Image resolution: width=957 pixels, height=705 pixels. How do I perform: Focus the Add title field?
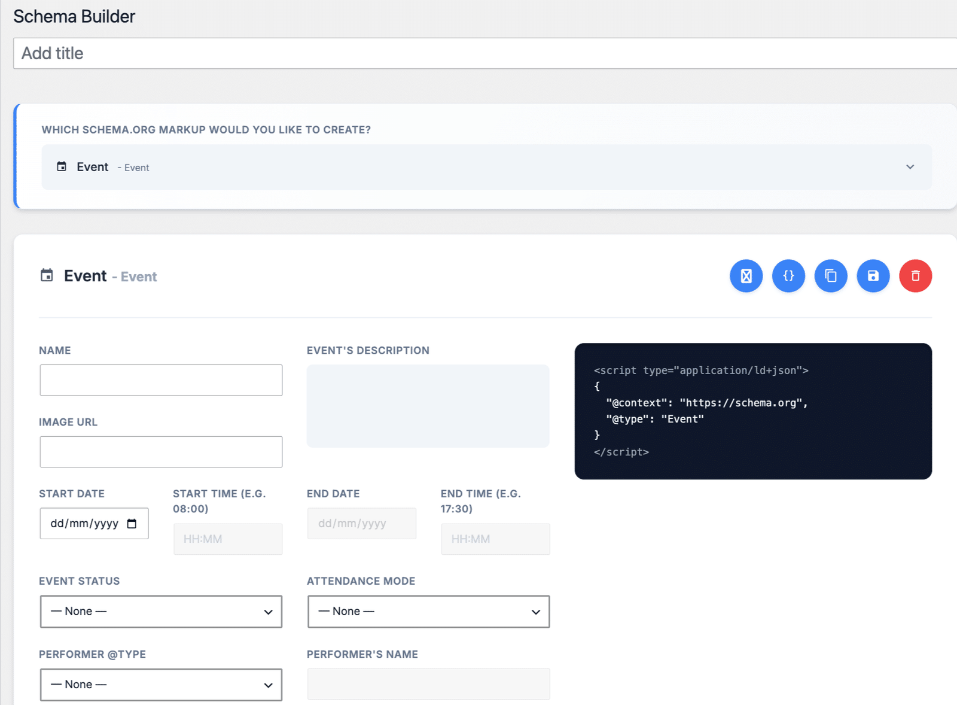pyautogui.click(x=485, y=53)
